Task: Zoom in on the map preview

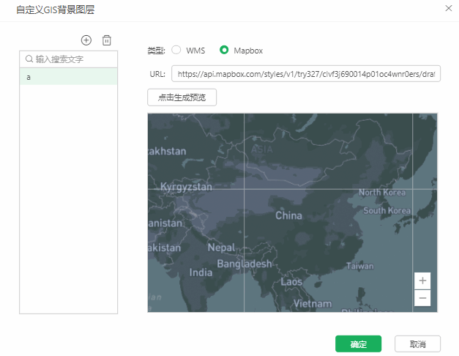Action: pyautogui.click(x=422, y=281)
